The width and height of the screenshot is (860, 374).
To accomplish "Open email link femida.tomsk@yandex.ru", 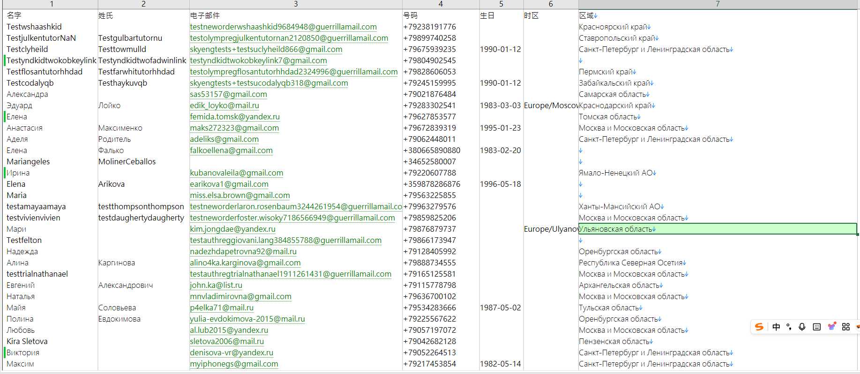I will pos(235,117).
